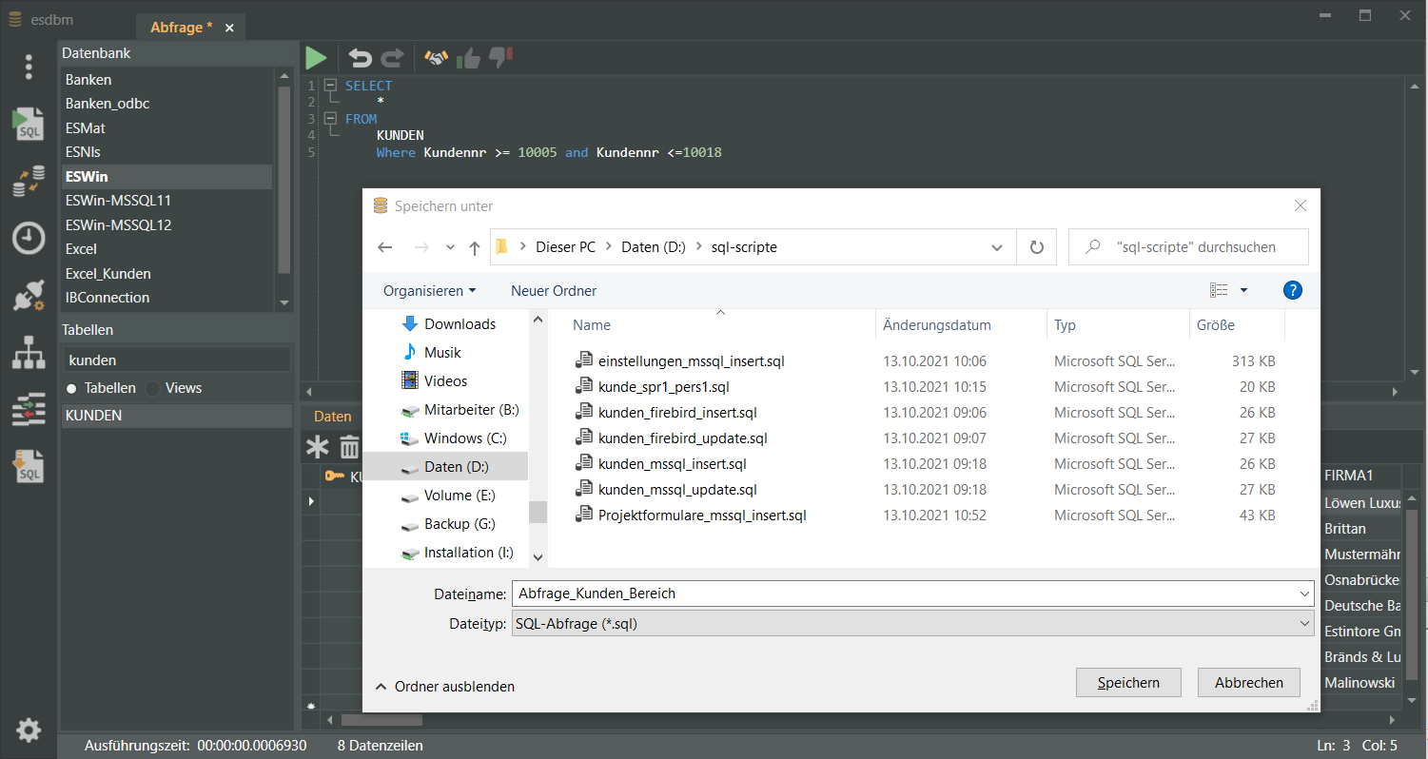Open the clock history sidebar icon
This screenshot has width=1428, height=759.
(x=29, y=238)
